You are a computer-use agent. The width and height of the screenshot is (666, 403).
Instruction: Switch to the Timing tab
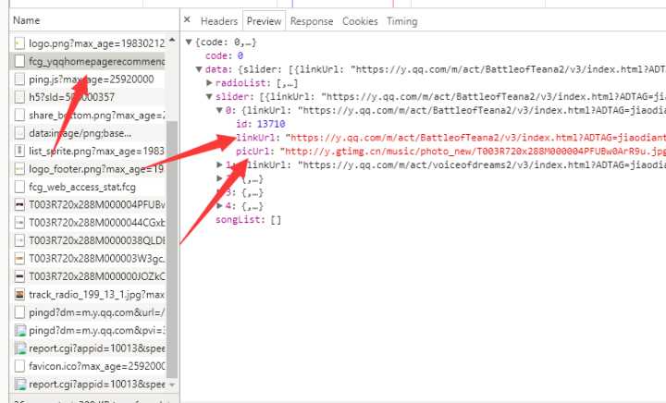[x=401, y=21]
